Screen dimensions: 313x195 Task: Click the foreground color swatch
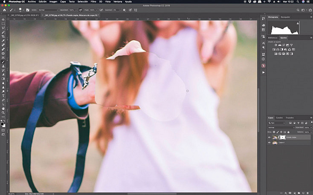[2, 124]
